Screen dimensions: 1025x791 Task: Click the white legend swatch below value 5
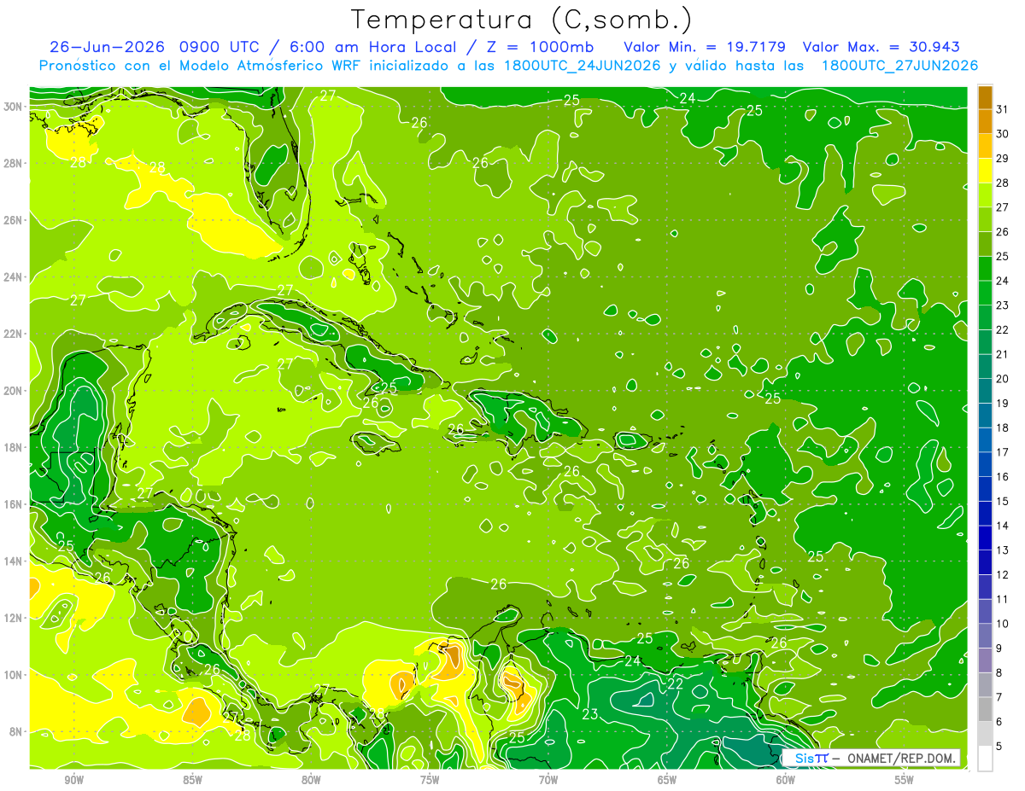pyautogui.click(x=985, y=758)
